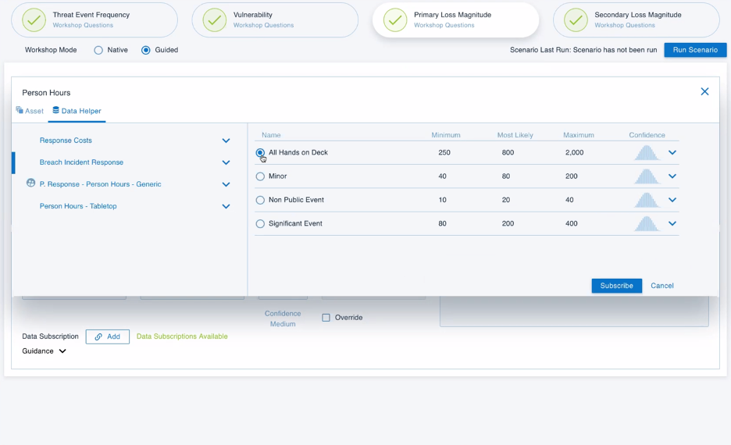Viewport: 731px width, 445px height.
Task: Click Add data subscription button
Action: (108, 336)
